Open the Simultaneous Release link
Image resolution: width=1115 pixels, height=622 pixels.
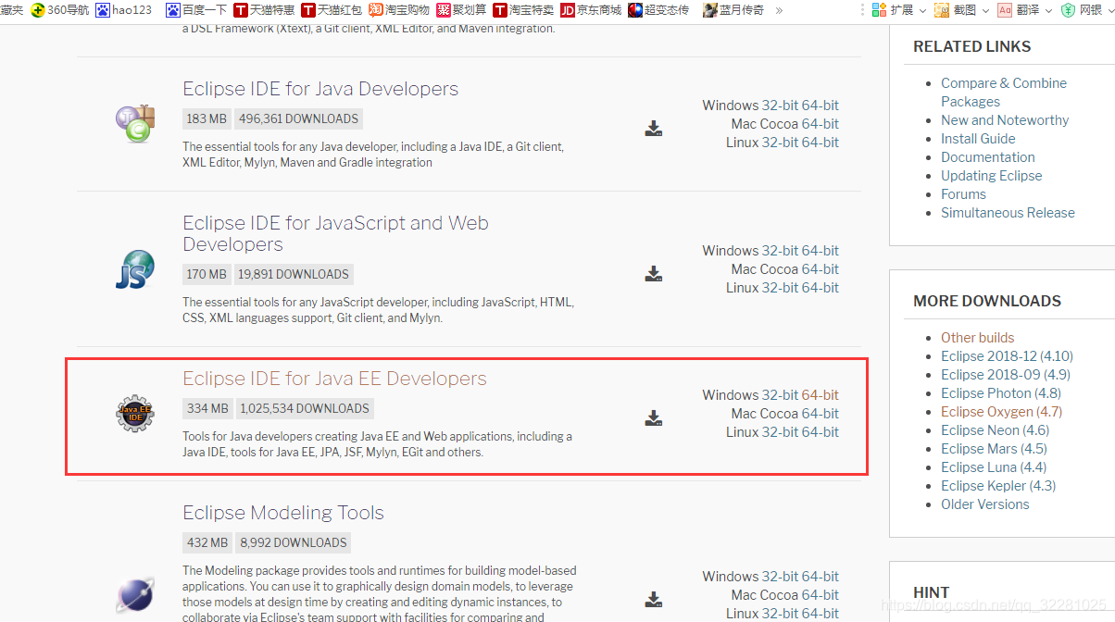click(x=1008, y=213)
